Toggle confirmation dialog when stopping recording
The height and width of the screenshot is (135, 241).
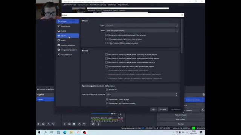pos(107,63)
